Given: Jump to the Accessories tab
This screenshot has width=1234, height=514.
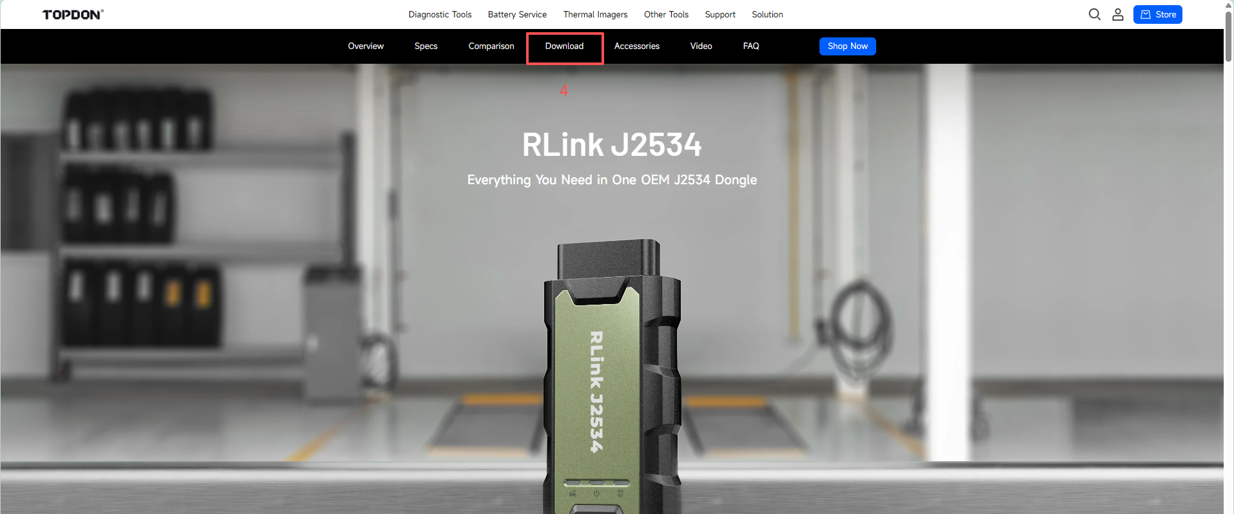Looking at the screenshot, I should [x=636, y=46].
